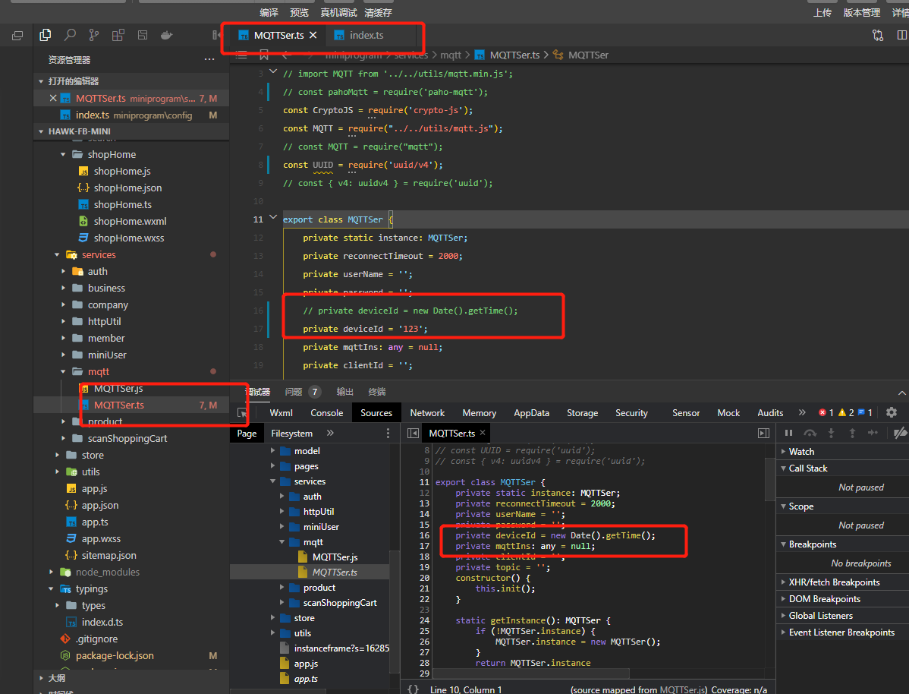Collapse the Call Stack section
This screenshot has height=694, width=909.
pyautogui.click(x=784, y=468)
